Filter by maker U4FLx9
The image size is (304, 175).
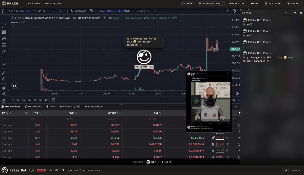[227, 138]
